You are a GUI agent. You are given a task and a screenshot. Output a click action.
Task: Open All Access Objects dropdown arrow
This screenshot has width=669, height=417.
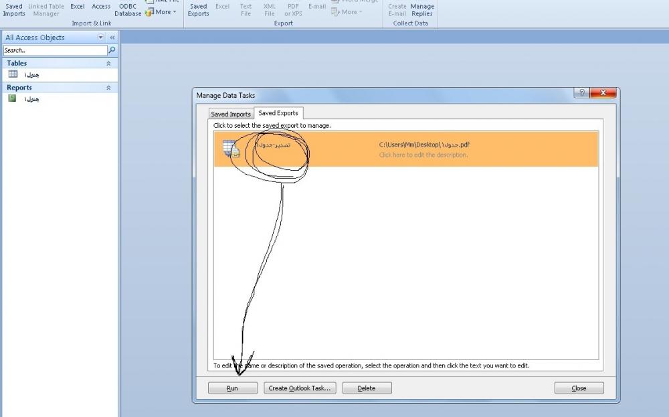[x=101, y=37]
